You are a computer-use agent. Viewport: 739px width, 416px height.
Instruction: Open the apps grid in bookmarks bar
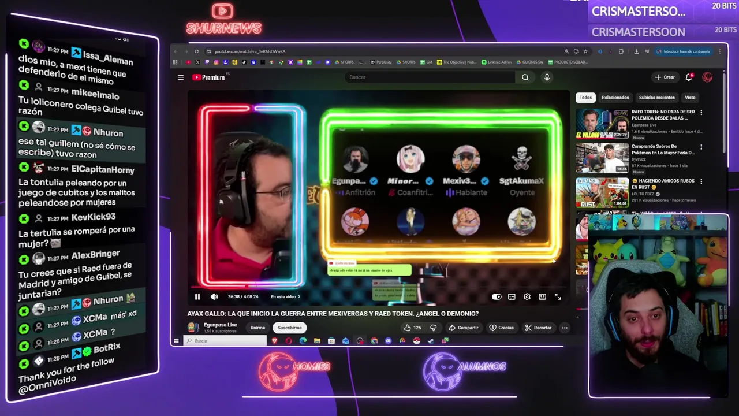tap(176, 62)
